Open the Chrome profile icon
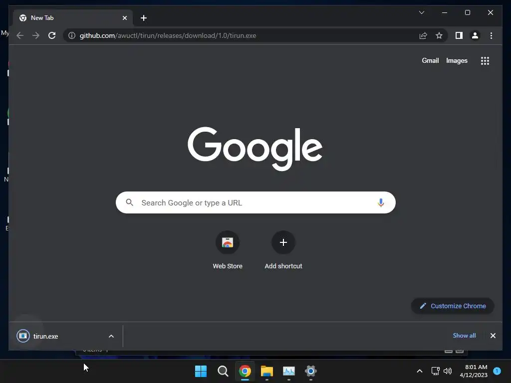This screenshot has width=511, height=383. tap(475, 35)
